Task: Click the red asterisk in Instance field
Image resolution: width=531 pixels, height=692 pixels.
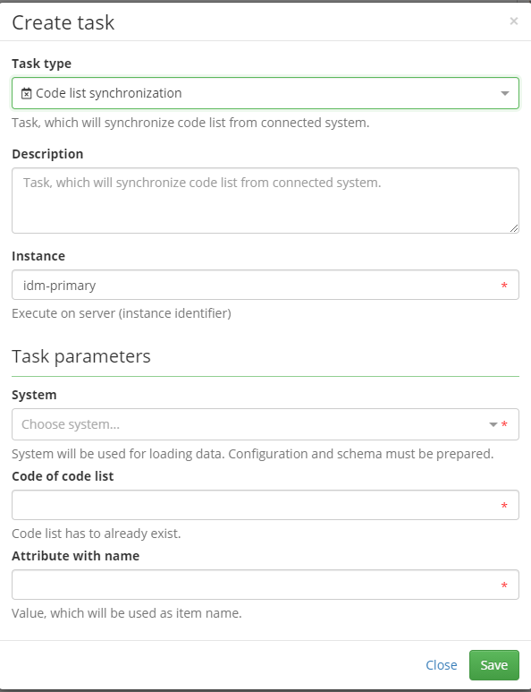Action: pyautogui.click(x=504, y=286)
